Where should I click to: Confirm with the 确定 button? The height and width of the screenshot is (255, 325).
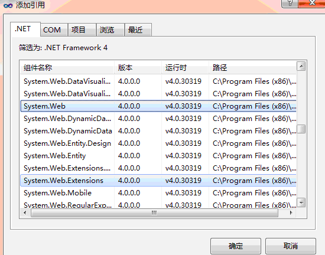click(236, 246)
